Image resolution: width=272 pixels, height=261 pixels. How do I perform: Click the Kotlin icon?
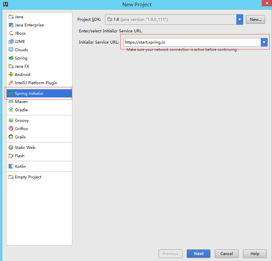[x=11, y=167]
